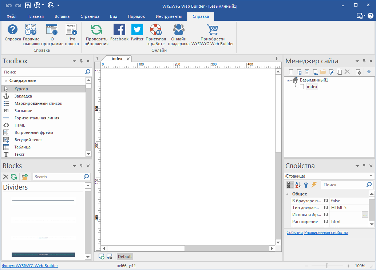The height and width of the screenshot is (270, 376).
Task: Click the blue up arrow in site manager toolbar
Action: point(369,72)
